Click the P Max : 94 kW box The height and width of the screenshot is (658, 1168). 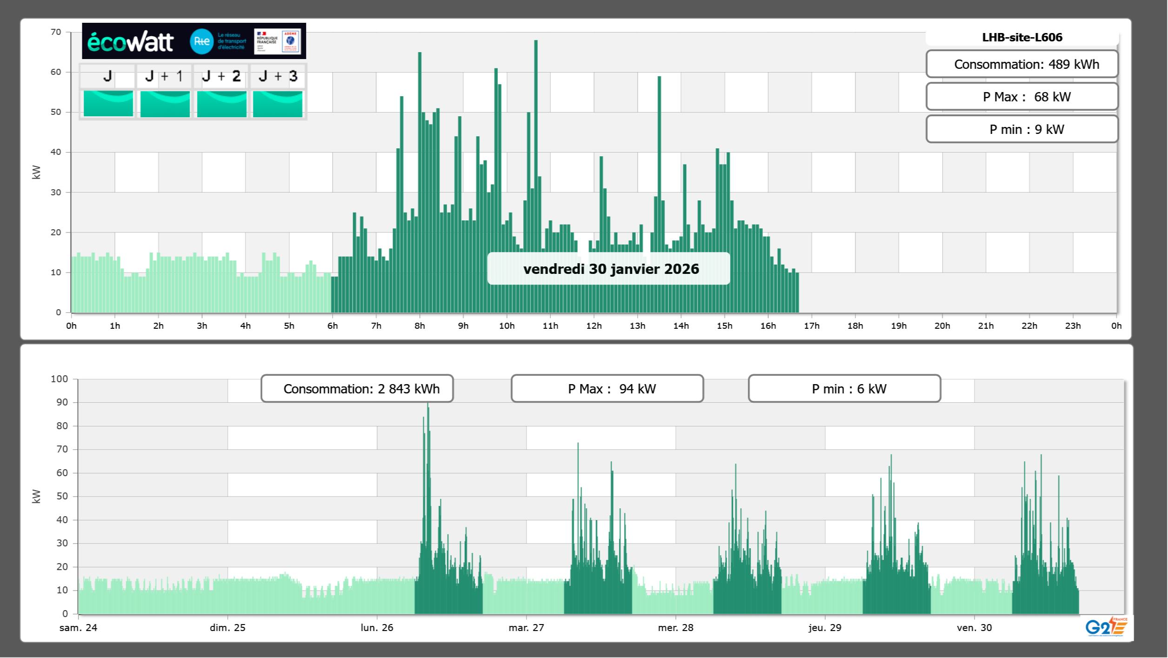click(607, 389)
